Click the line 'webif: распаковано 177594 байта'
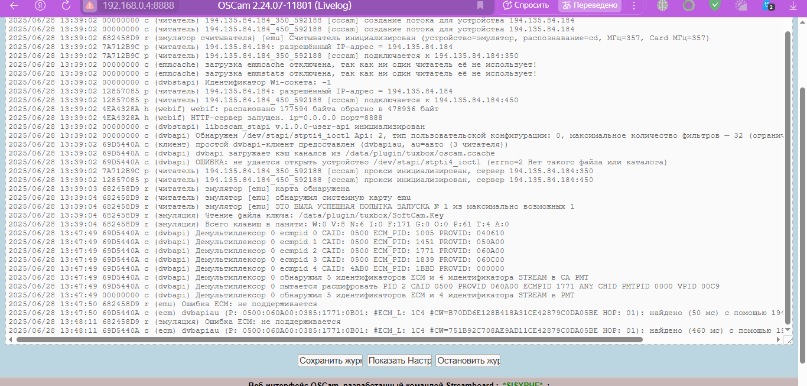The height and width of the screenshot is (386, 807). [224, 109]
